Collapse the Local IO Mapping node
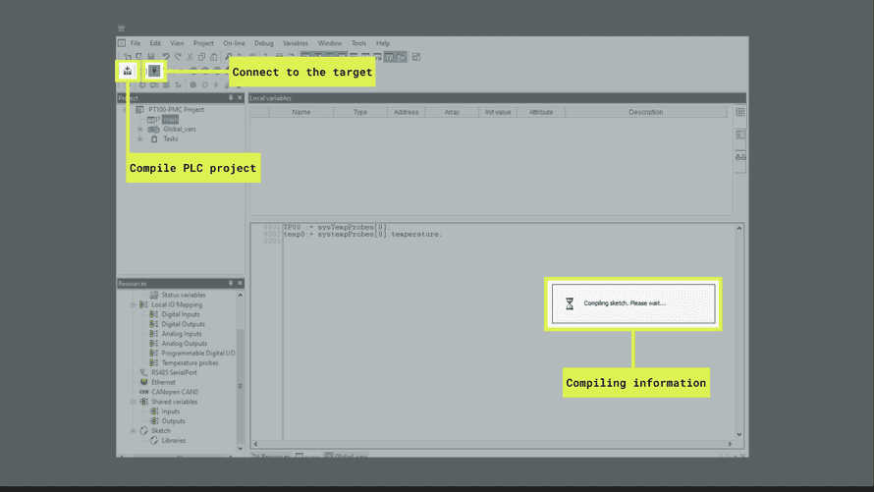 (x=134, y=304)
